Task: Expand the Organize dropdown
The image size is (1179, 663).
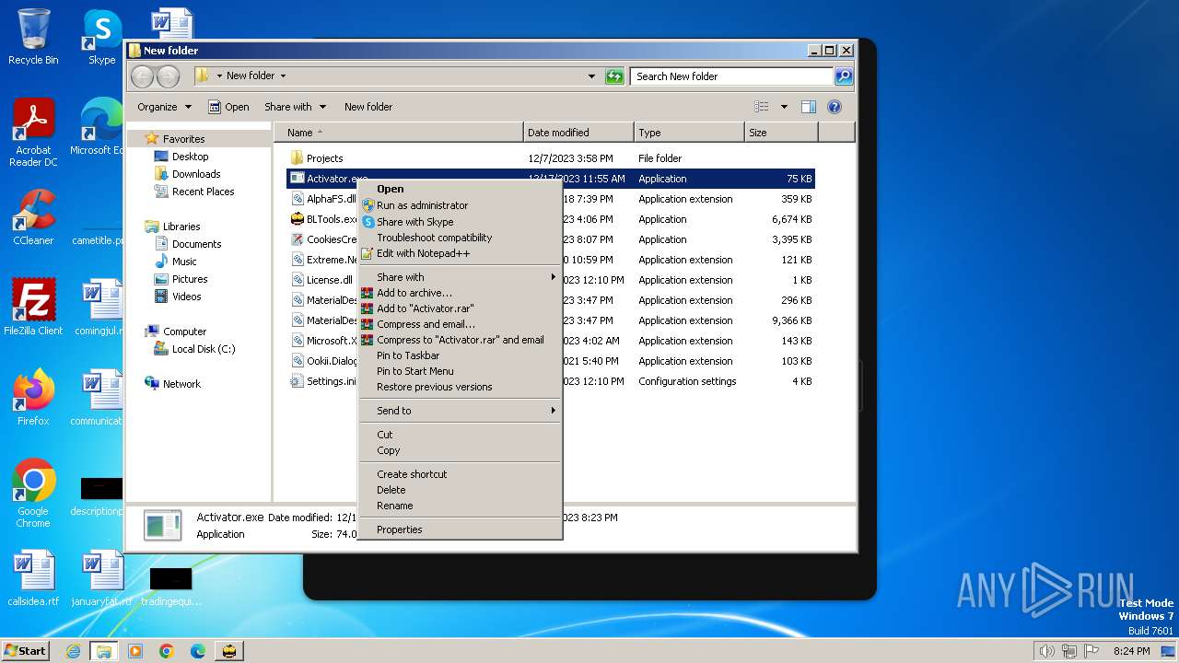Action: click(x=164, y=107)
